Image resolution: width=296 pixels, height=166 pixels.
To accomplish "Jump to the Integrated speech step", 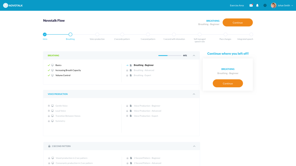I will pyautogui.click(x=251, y=34).
